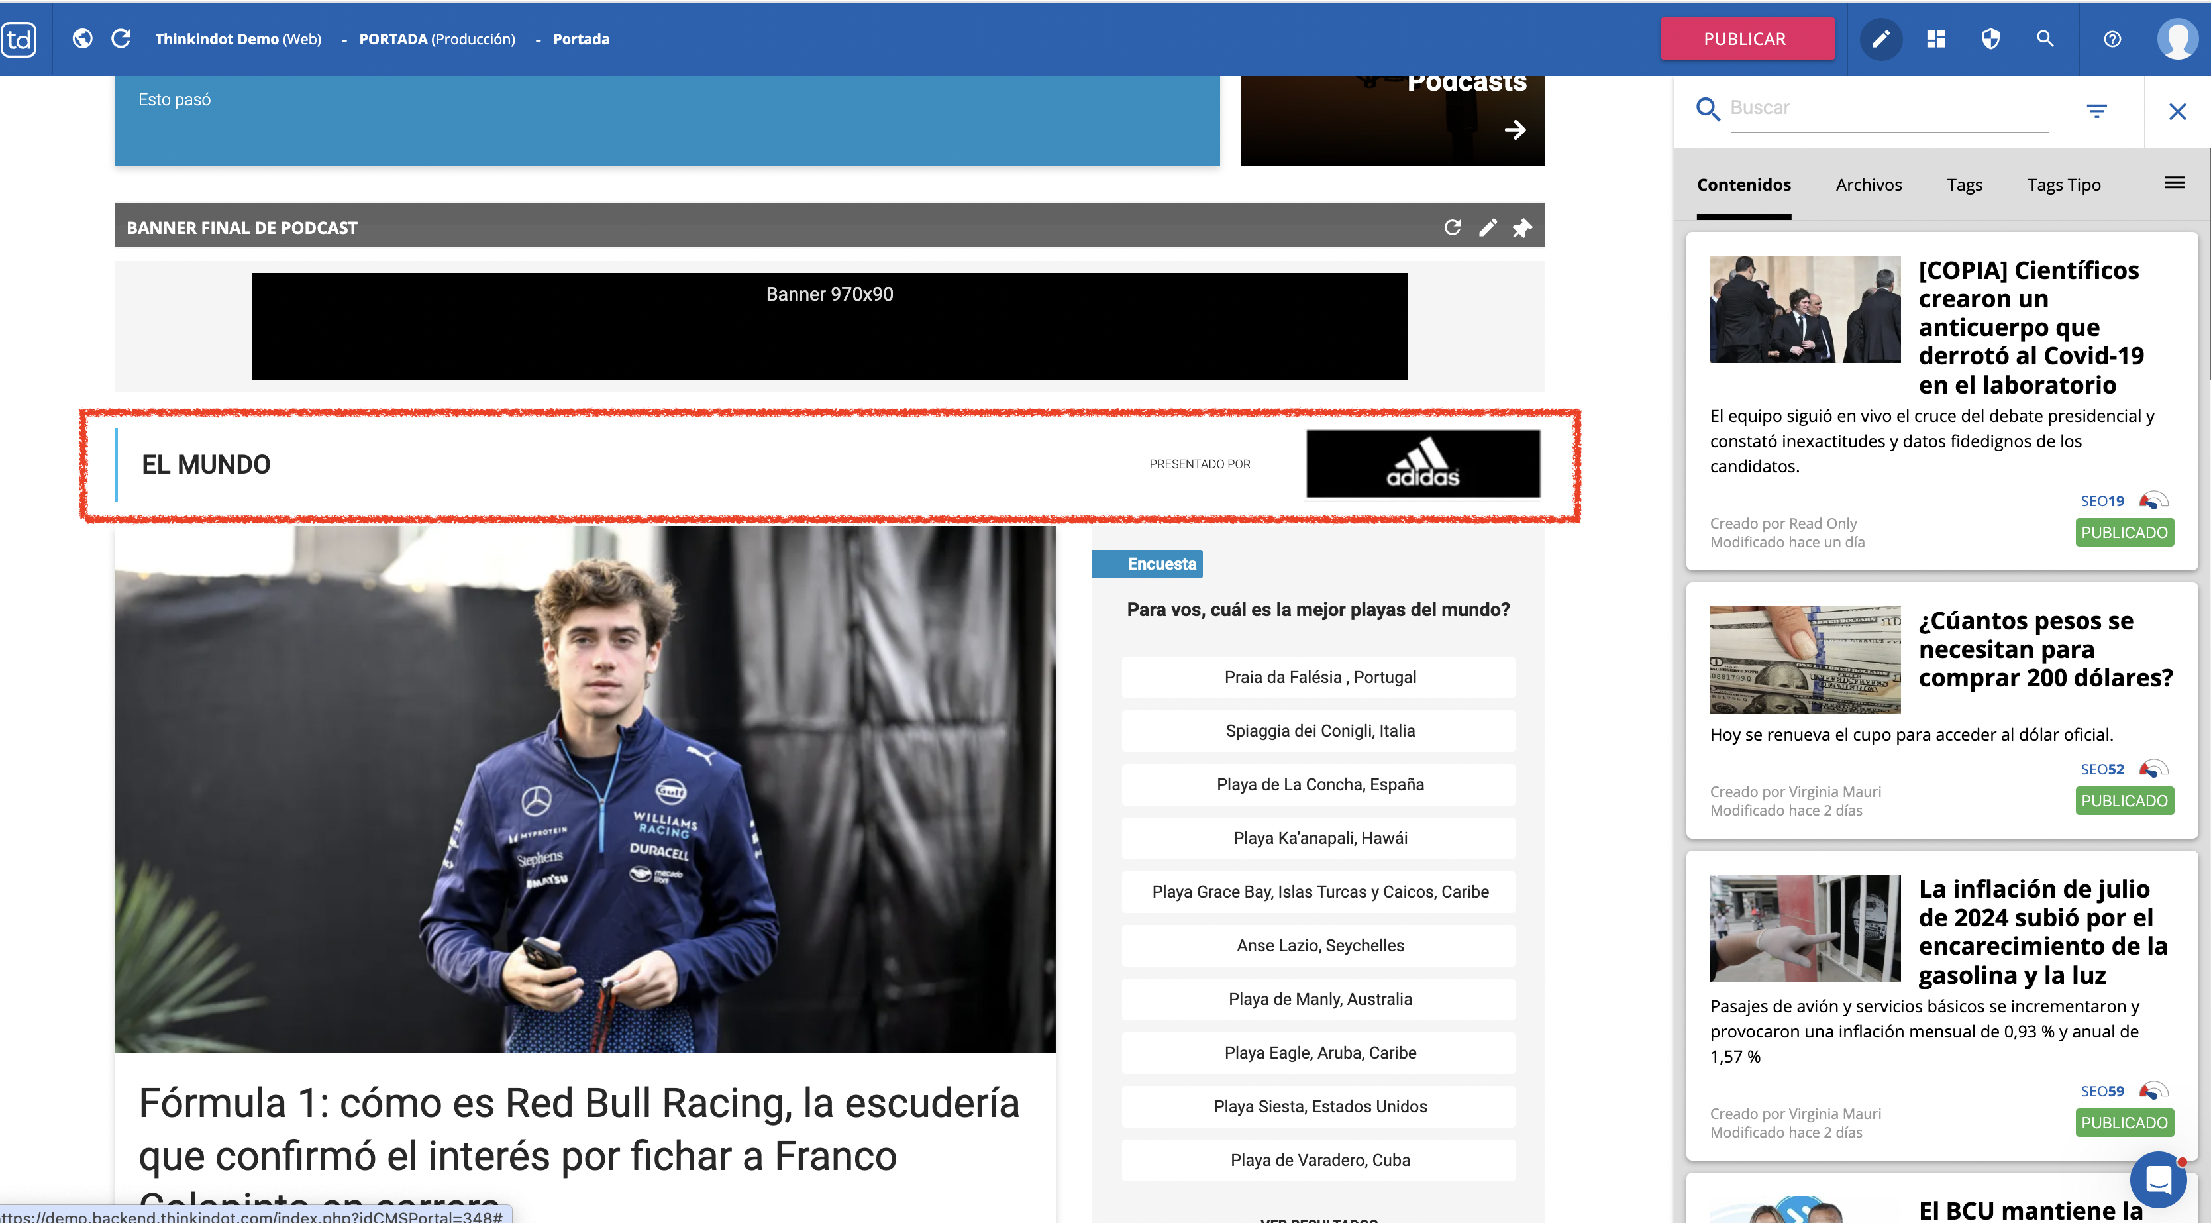This screenshot has width=2211, height=1223.
Task: Switch to the Archivos tab
Action: click(1869, 185)
